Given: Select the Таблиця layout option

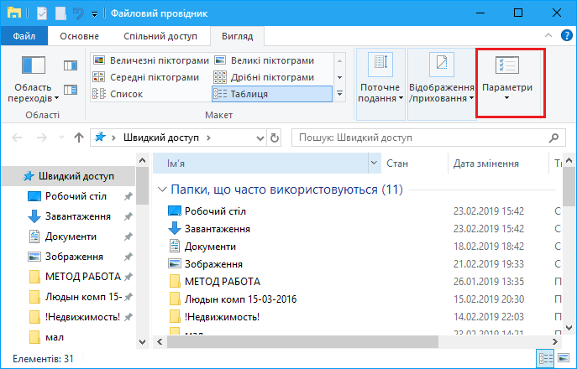Looking at the screenshot, I should click(x=272, y=94).
